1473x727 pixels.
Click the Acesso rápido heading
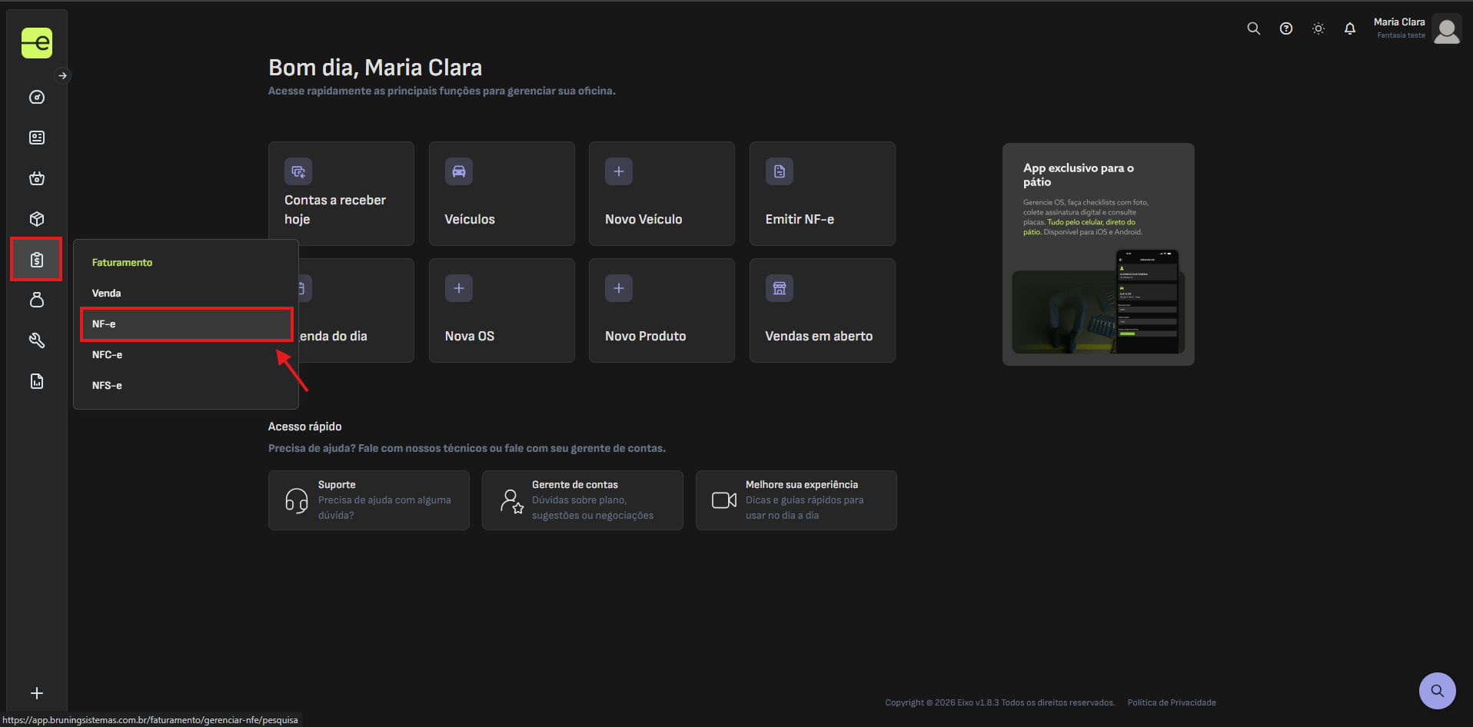(x=304, y=427)
